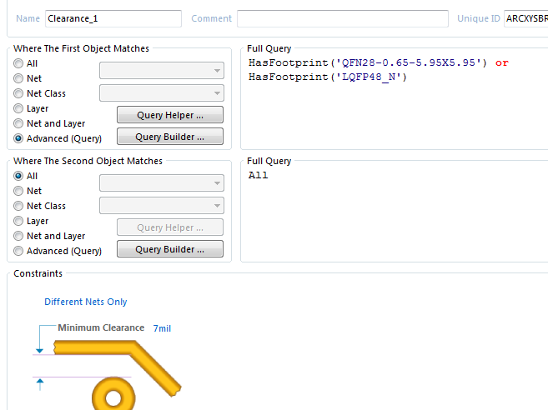Select Layer option for first object
The height and width of the screenshot is (410, 548).
pyautogui.click(x=18, y=108)
